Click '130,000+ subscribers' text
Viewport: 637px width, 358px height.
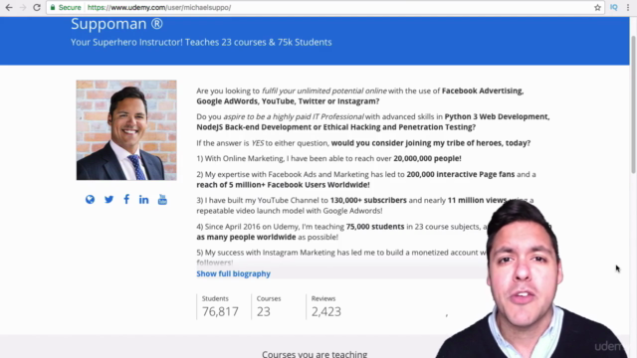point(368,200)
